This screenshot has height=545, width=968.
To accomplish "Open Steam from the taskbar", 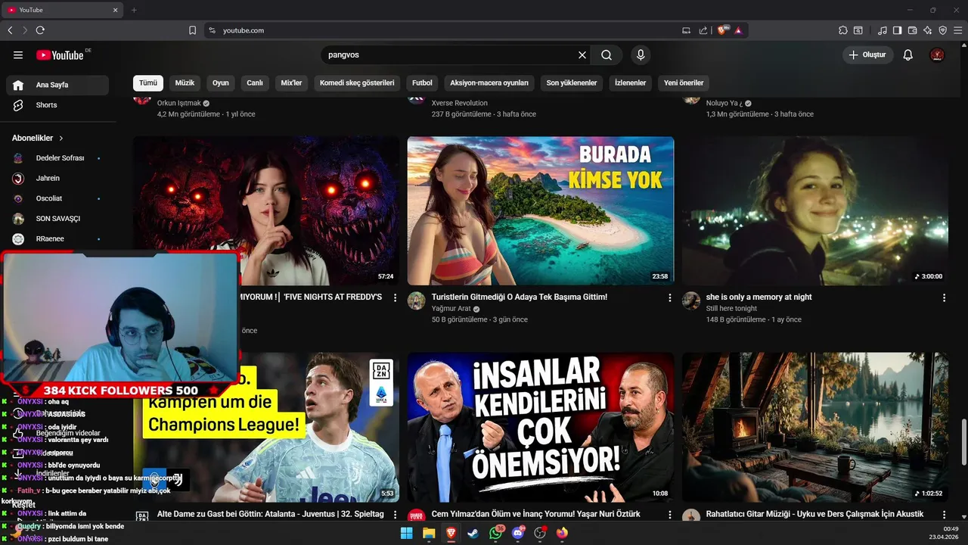I will click(473, 533).
